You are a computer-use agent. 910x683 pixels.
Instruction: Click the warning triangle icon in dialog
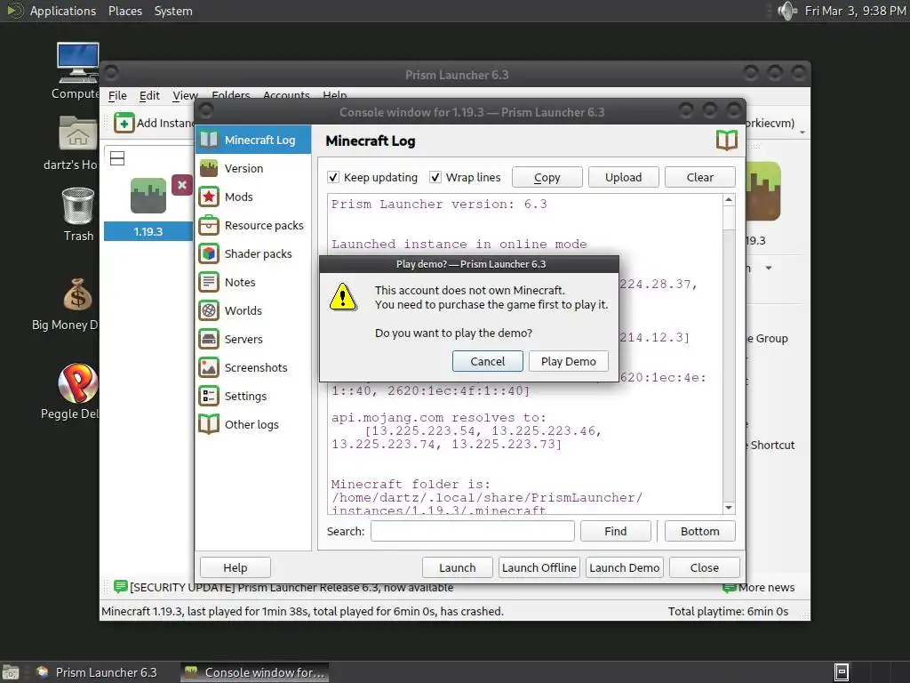point(343,297)
